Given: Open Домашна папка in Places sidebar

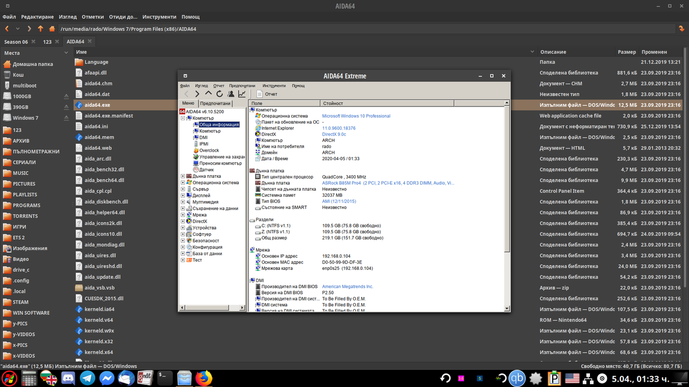Looking at the screenshot, I should click(33, 64).
